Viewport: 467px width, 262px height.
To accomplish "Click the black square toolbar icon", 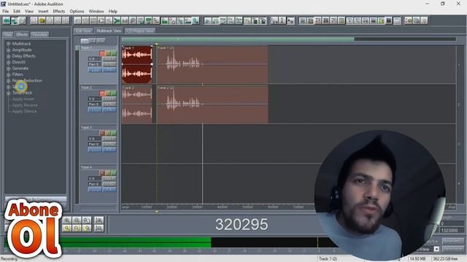I will pos(389,20).
